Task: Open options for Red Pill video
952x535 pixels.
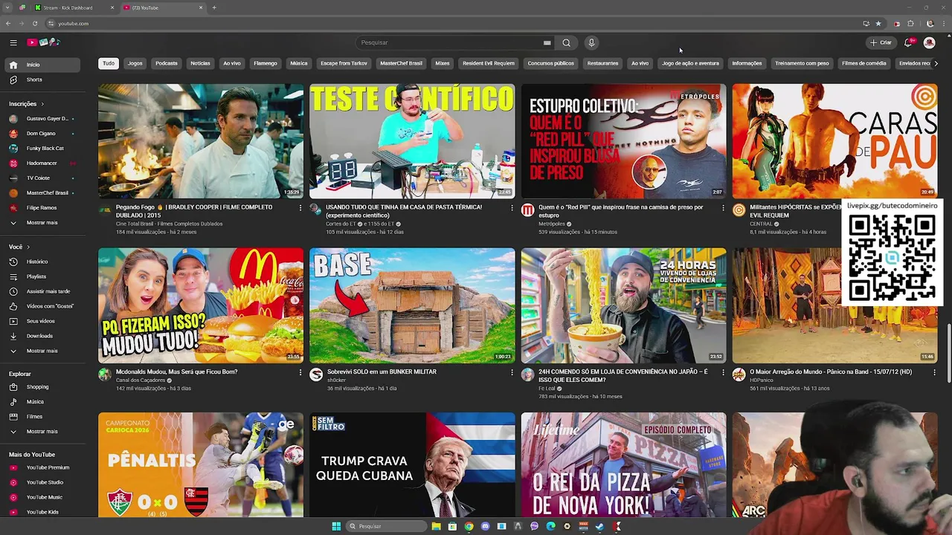Action: tap(723, 208)
